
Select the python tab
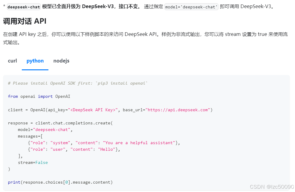point(35,61)
